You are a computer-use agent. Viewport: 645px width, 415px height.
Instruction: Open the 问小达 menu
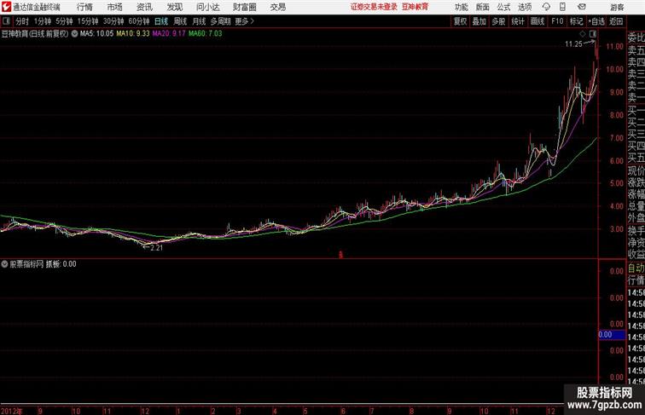click(x=207, y=7)
